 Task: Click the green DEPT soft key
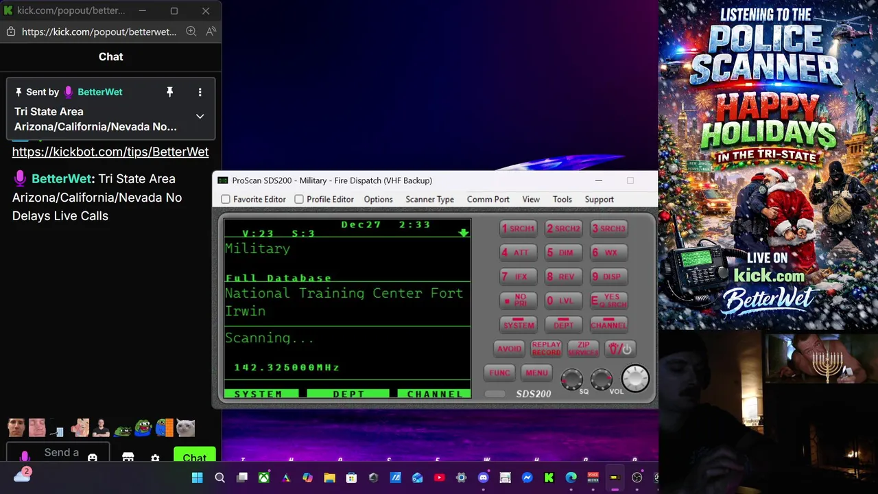pos(348,394)
